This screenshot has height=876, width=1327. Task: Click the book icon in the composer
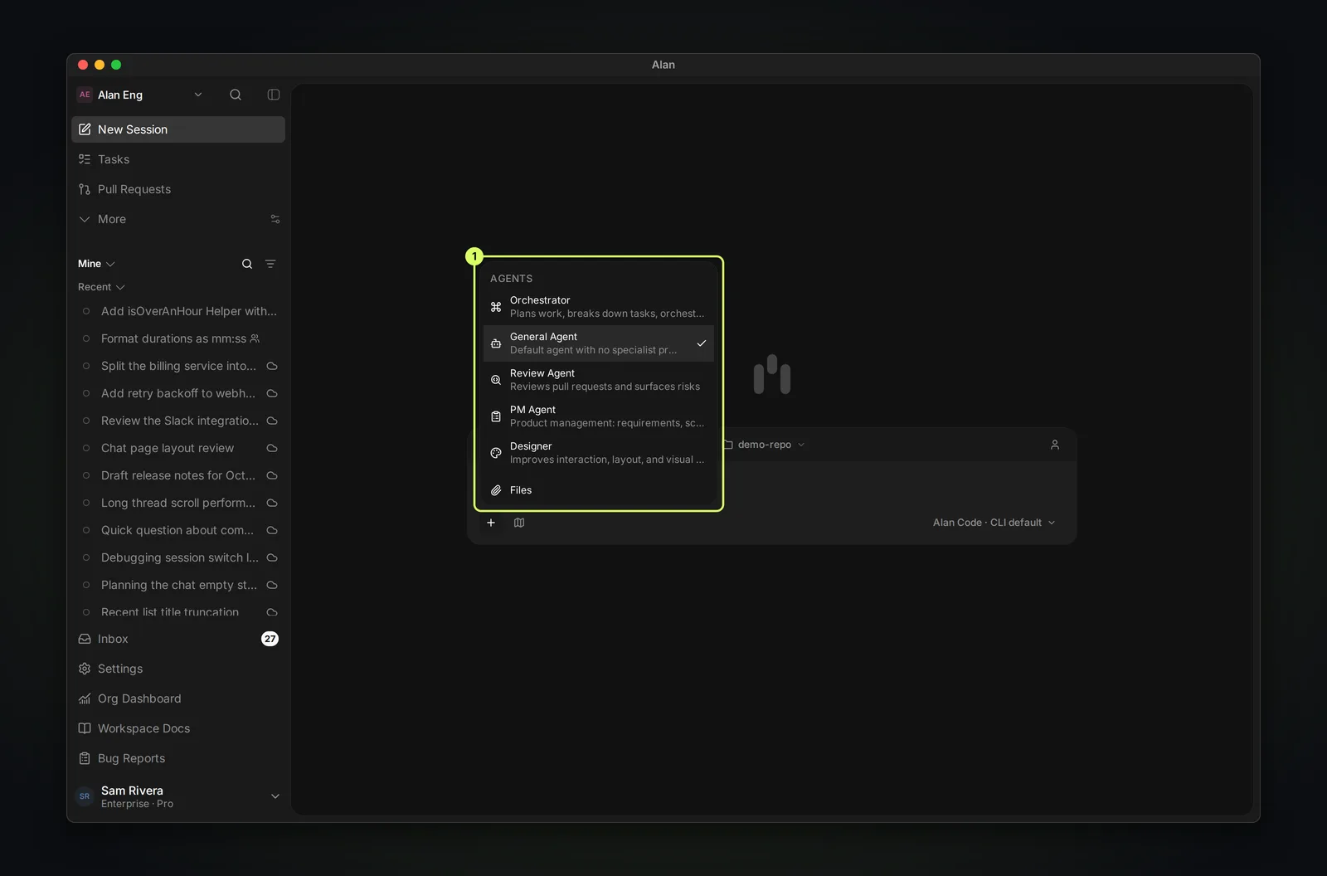coord(519,523)
